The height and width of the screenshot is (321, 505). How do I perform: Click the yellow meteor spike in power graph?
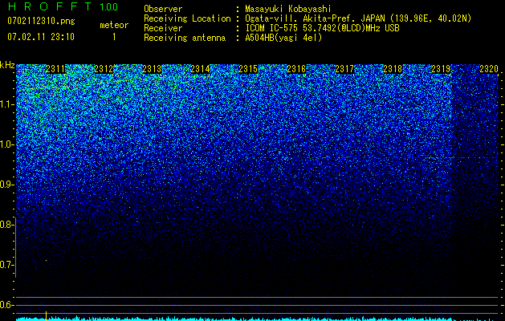(46, 316)
